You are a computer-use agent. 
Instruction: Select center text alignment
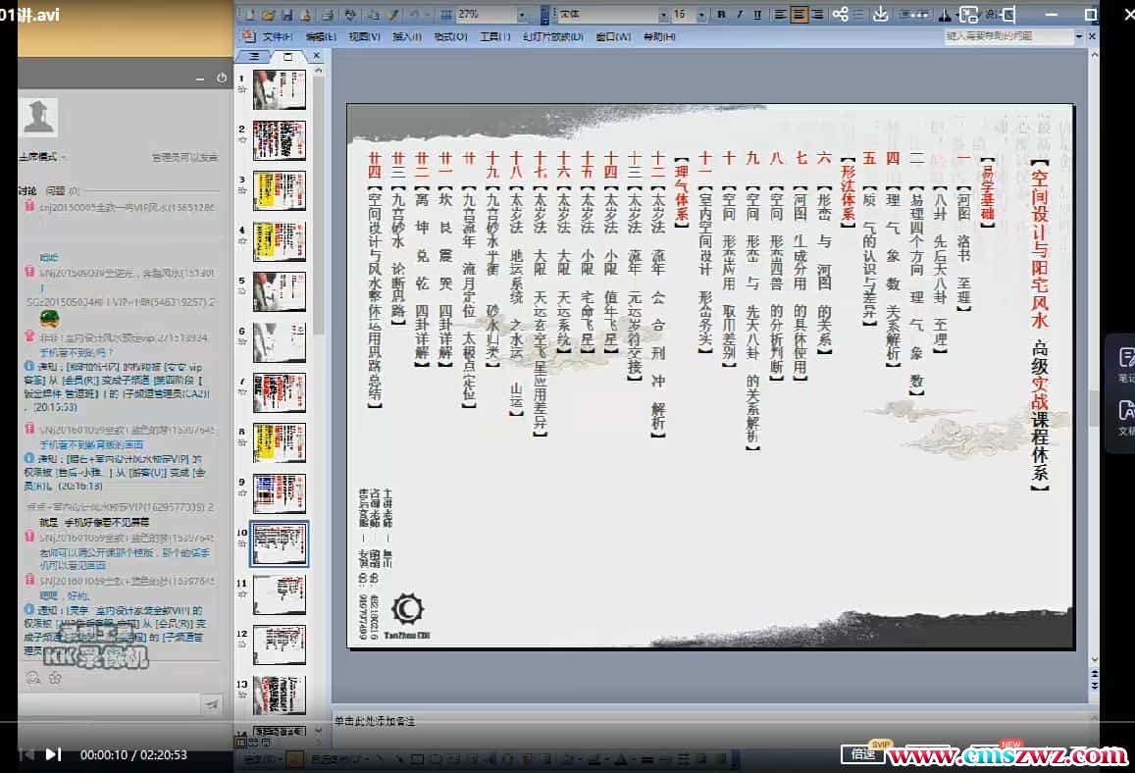pyautogui.click(x=799, y=15)
